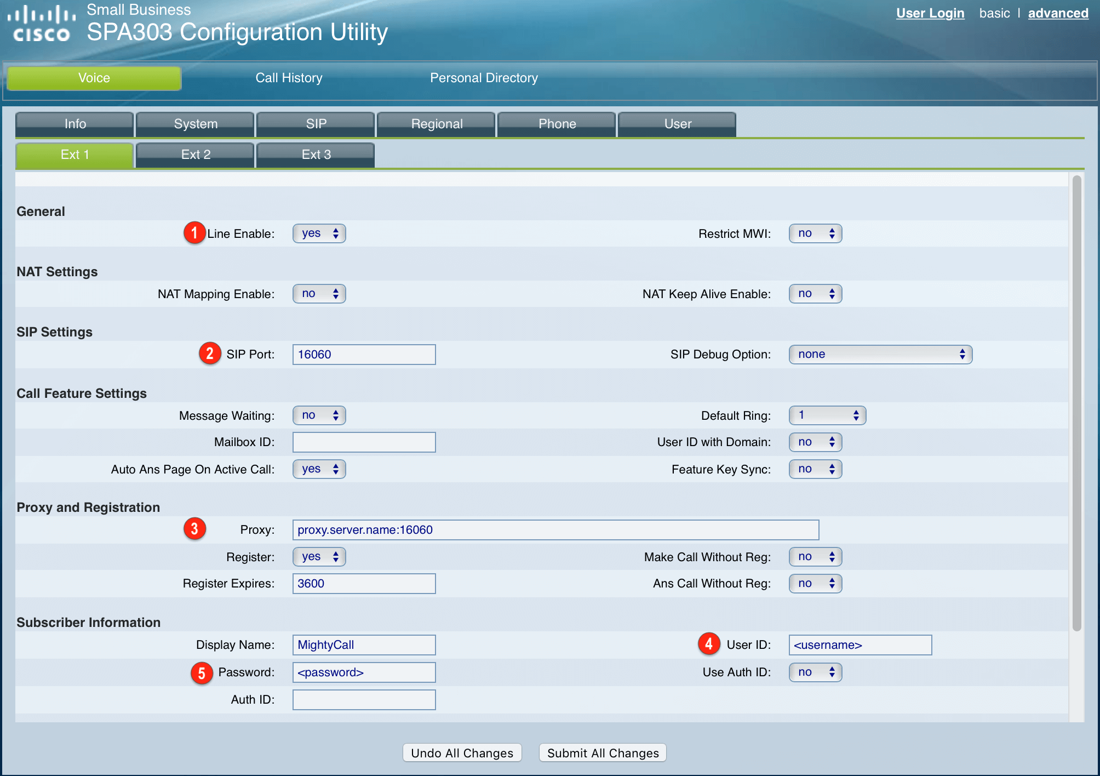1100x776 pixels.
Task: Click red numbered marker 5 beside Password
Action: pos(202,672)
